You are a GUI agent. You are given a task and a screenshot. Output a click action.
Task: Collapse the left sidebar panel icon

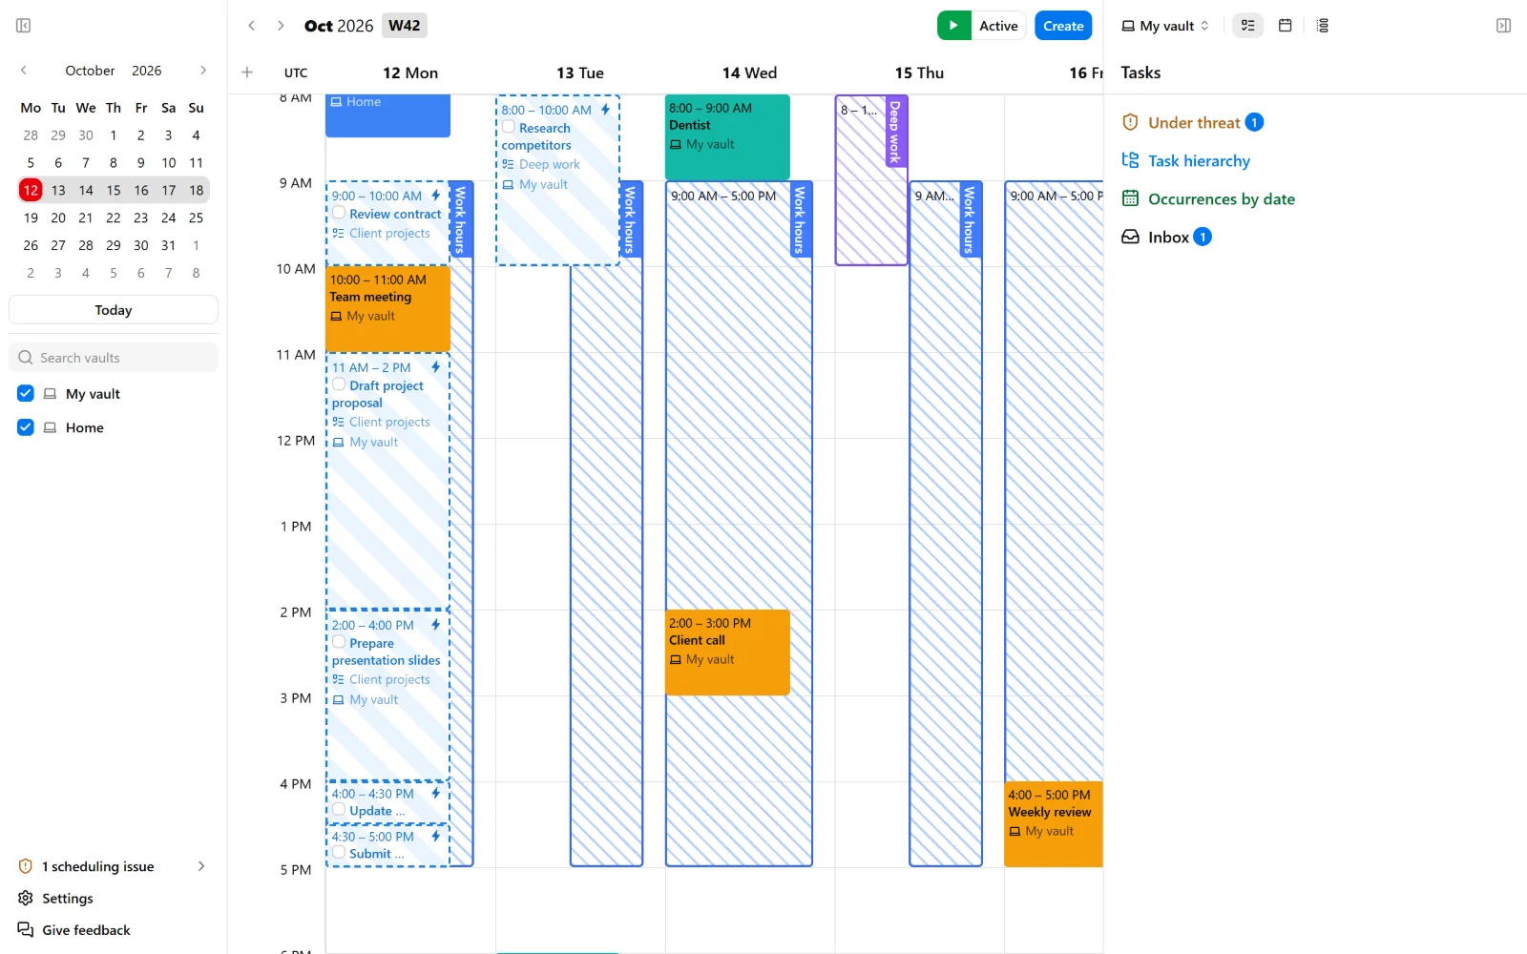[24, 26]
